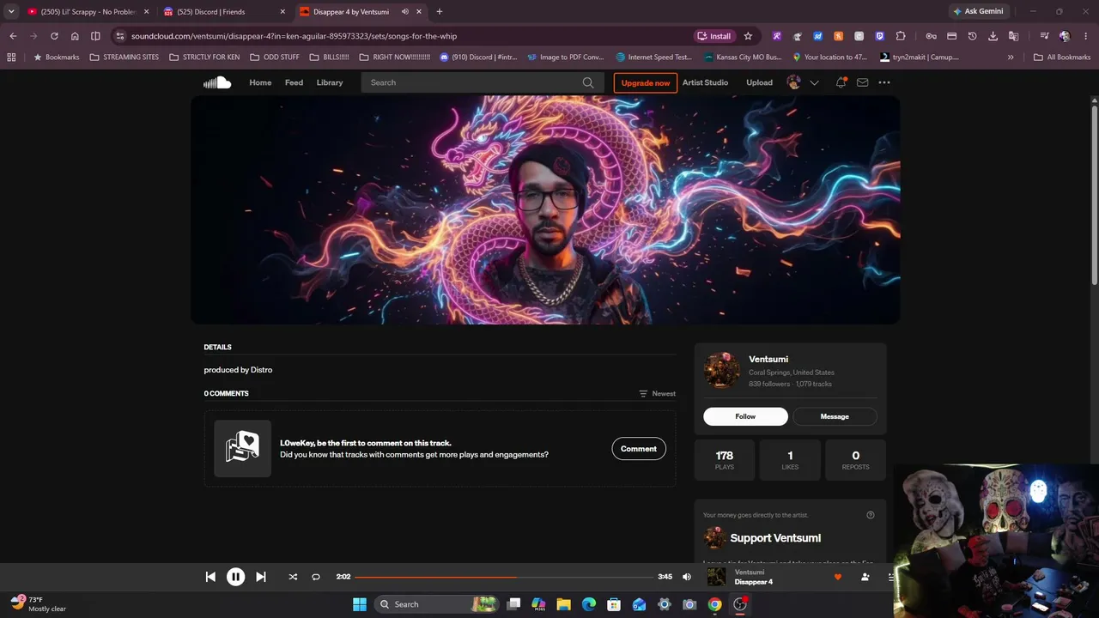The width and height of the screenshot is (1099, 618).
Task: View the 0 reposts stat
Action: coord(855,460)
